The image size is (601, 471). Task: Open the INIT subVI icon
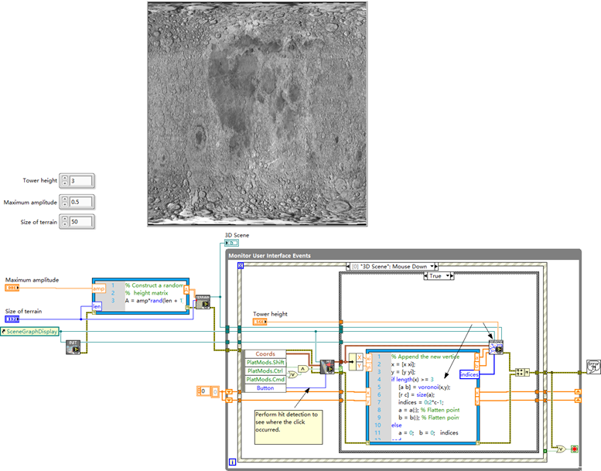point(73,346)
